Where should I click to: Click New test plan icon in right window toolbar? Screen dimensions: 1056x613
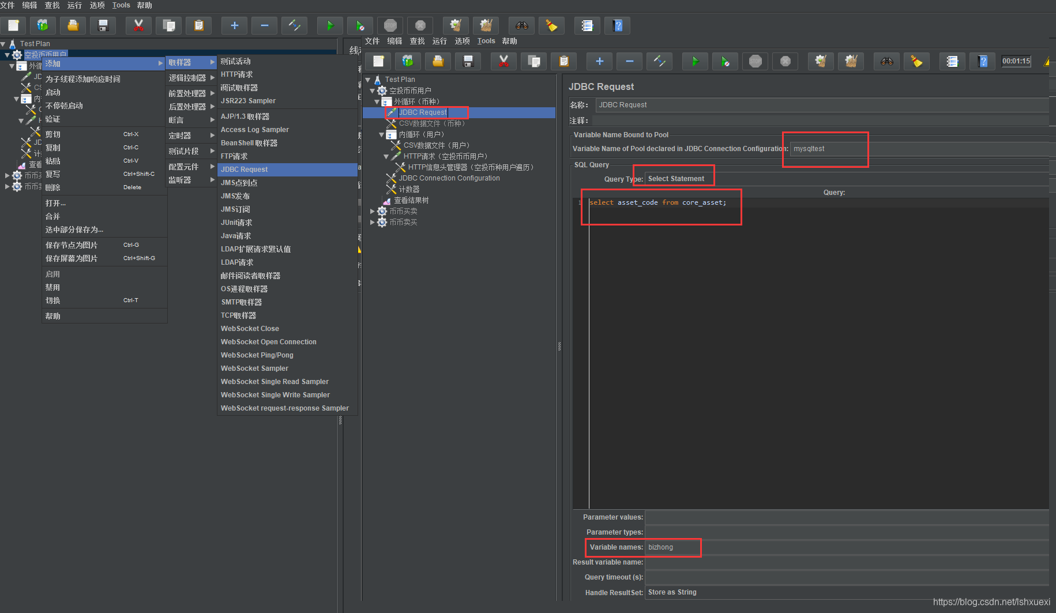(379, 61)
